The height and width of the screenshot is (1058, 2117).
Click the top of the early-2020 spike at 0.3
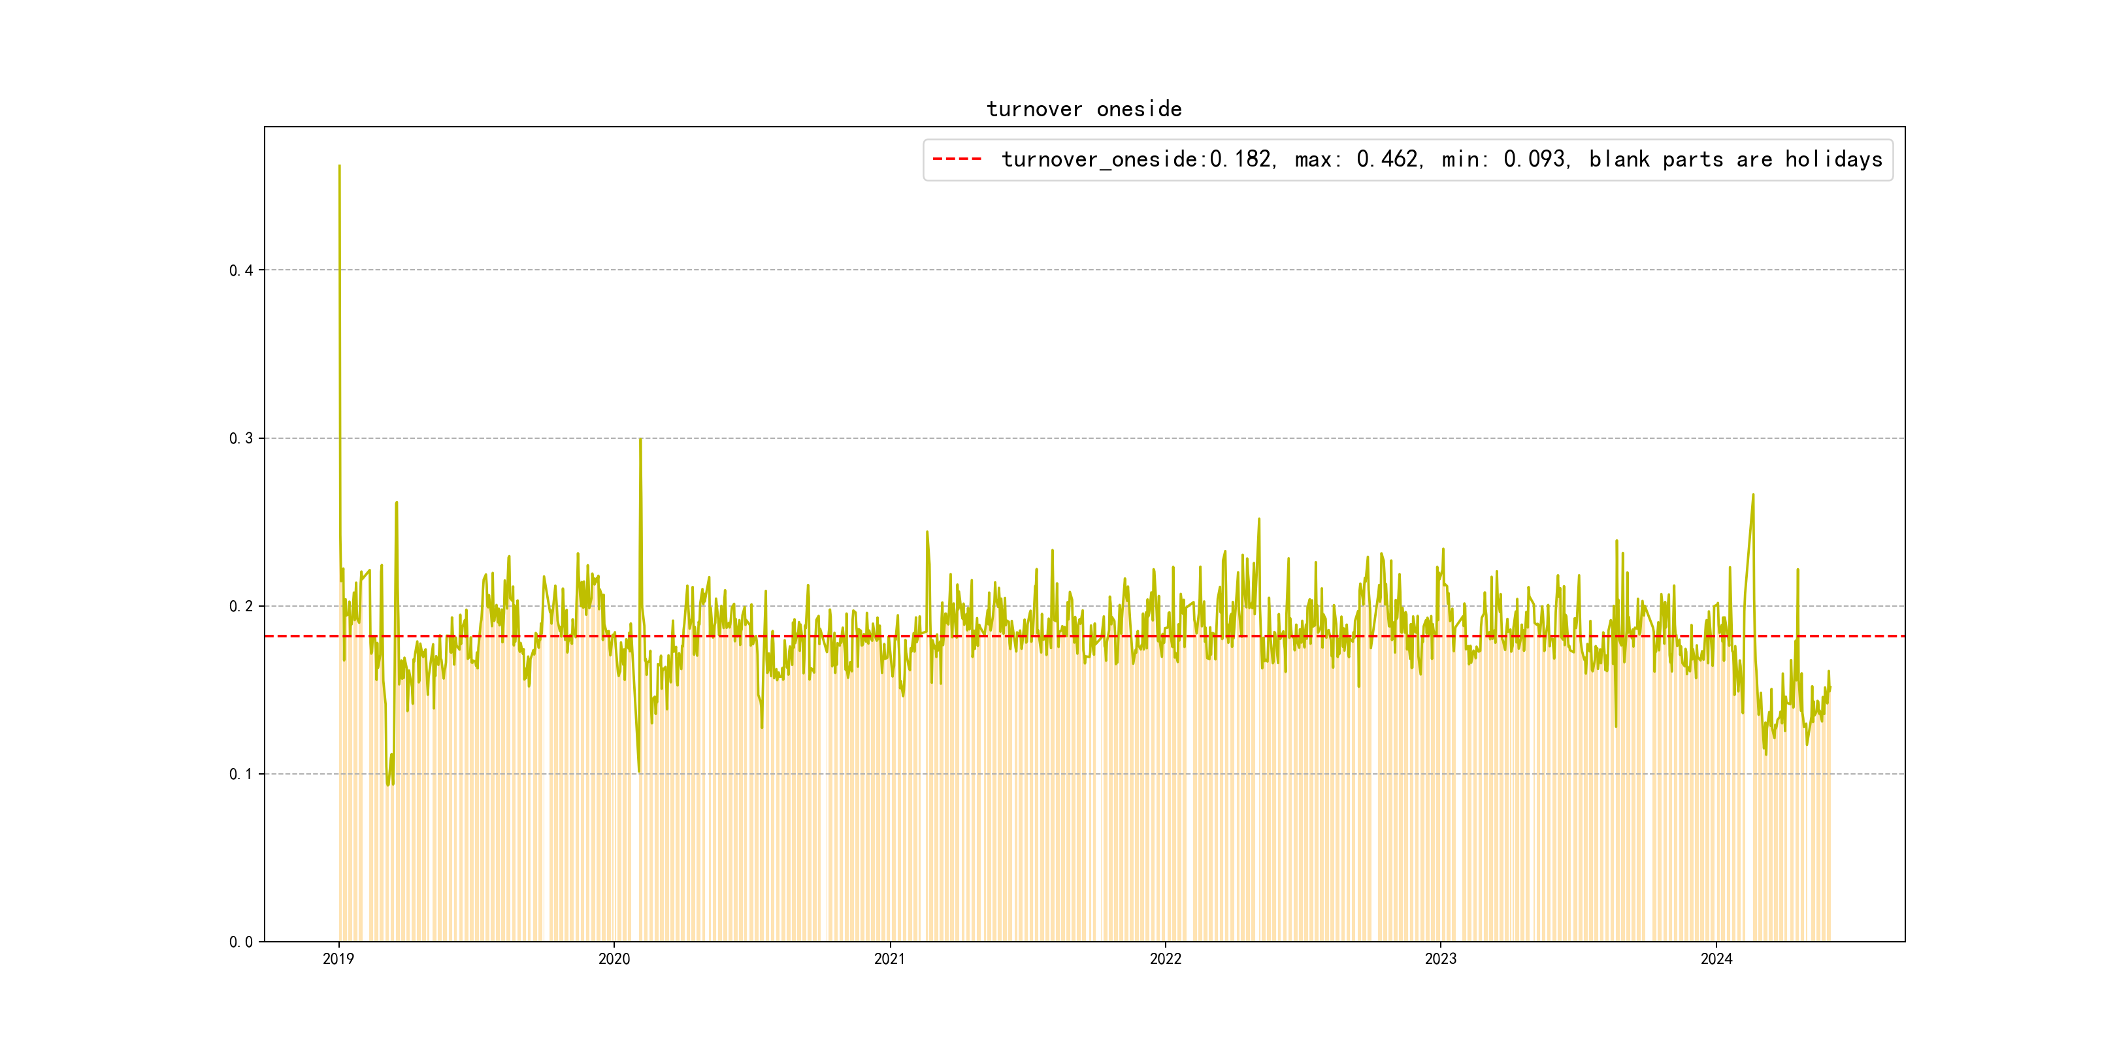[640, 440]
